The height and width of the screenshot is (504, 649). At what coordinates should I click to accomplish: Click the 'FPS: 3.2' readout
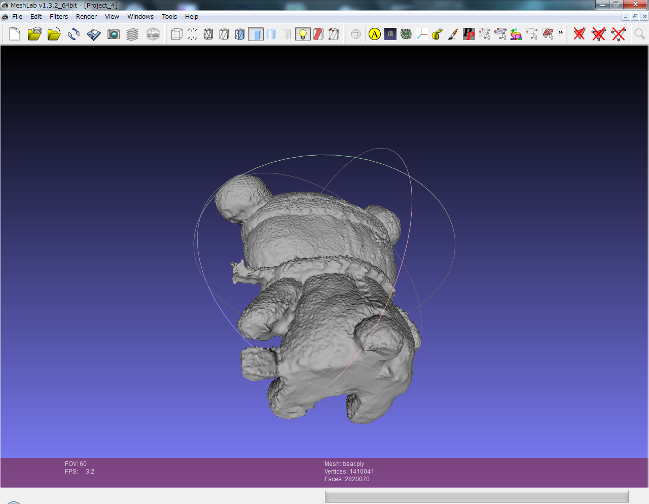click(x=80, y=472)
